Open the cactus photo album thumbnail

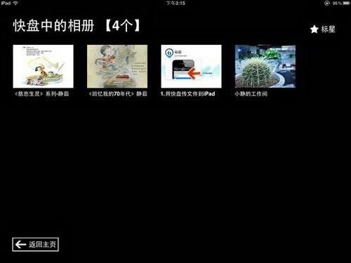pos(265,67)
